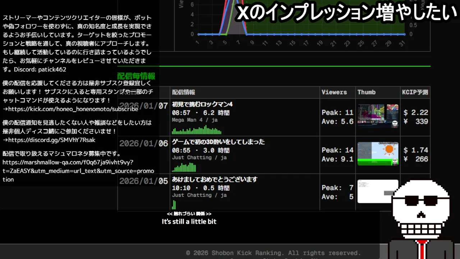This screenshot has height=259, width=460.
Task: Click the 08:55 · 3.0 時間 duration
Action: coord(201,150)
